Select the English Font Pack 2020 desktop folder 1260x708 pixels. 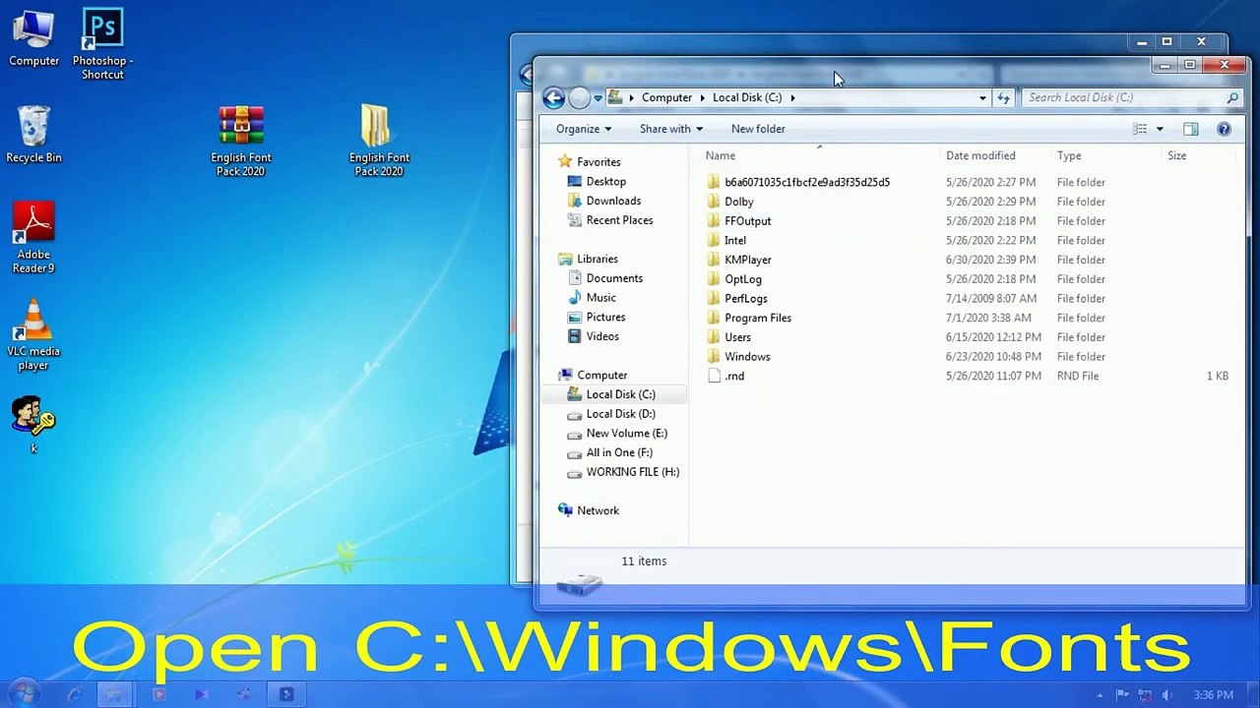tap(379, 141)
